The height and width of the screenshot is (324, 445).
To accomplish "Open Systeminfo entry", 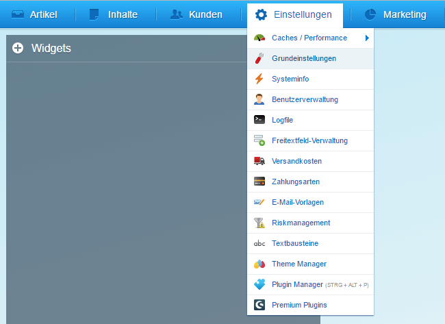I will tap(311, 79).
